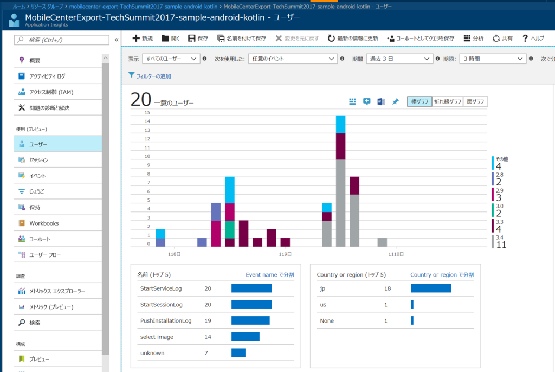The image size is (555, 372).
Task: Click the じょうご funnel icon
Action: pos(22,191)
